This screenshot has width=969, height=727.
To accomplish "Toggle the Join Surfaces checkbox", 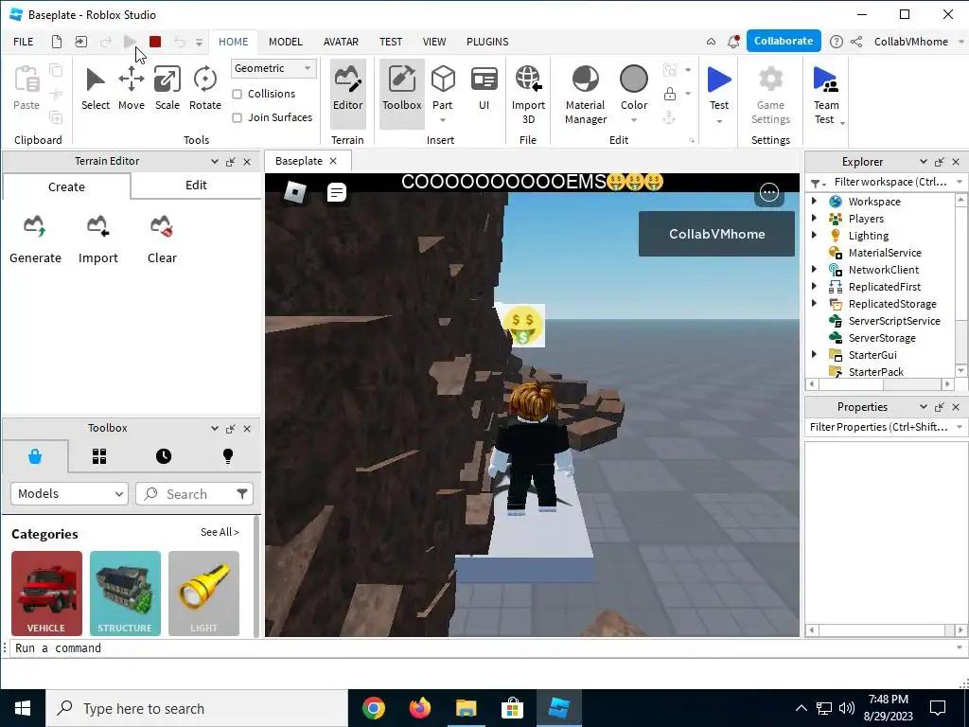I will [x=237, y=117].
